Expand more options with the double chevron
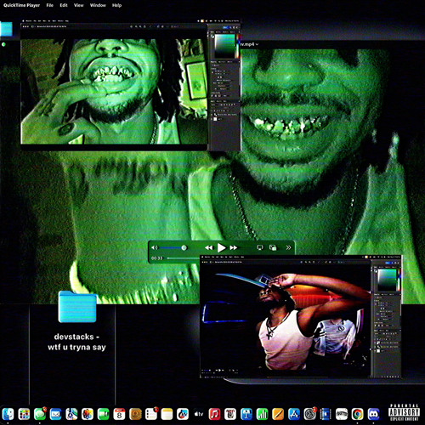Image resolution: width=425 pixels, height=425 pixels. 288,247
